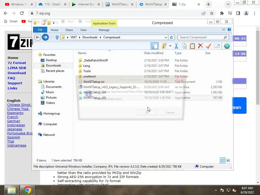
Task: Select Downloads under Favorites
Action: pos(53,66)
